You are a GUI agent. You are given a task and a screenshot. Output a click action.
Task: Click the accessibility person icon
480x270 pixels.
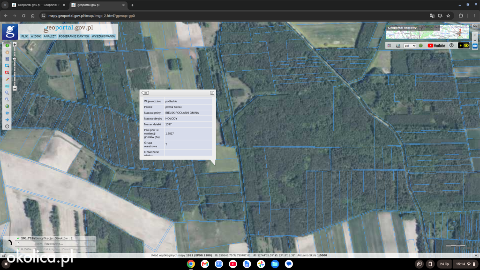451,45
